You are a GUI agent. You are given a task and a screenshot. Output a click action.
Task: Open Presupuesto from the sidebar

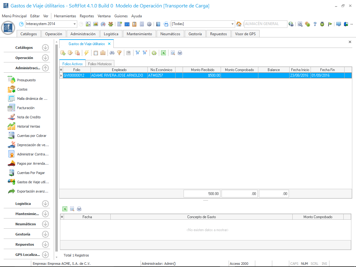point(26,80)
